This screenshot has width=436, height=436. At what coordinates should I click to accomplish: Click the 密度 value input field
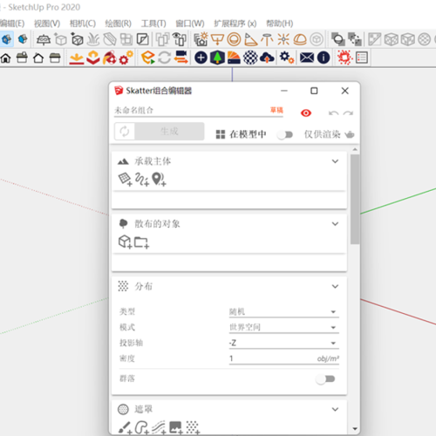pos(284,358)
